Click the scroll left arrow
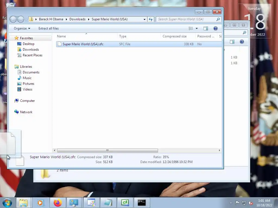278x208 pixels. [x=54, y=150]
